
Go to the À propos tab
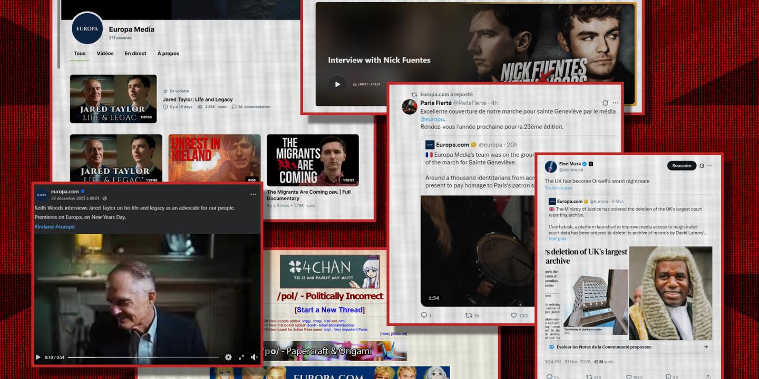tap(168, 53)
